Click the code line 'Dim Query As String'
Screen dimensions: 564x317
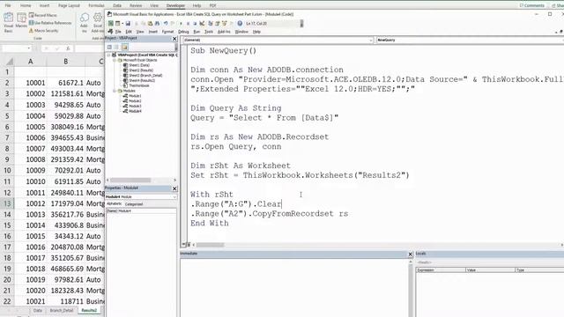click(236, 108)
